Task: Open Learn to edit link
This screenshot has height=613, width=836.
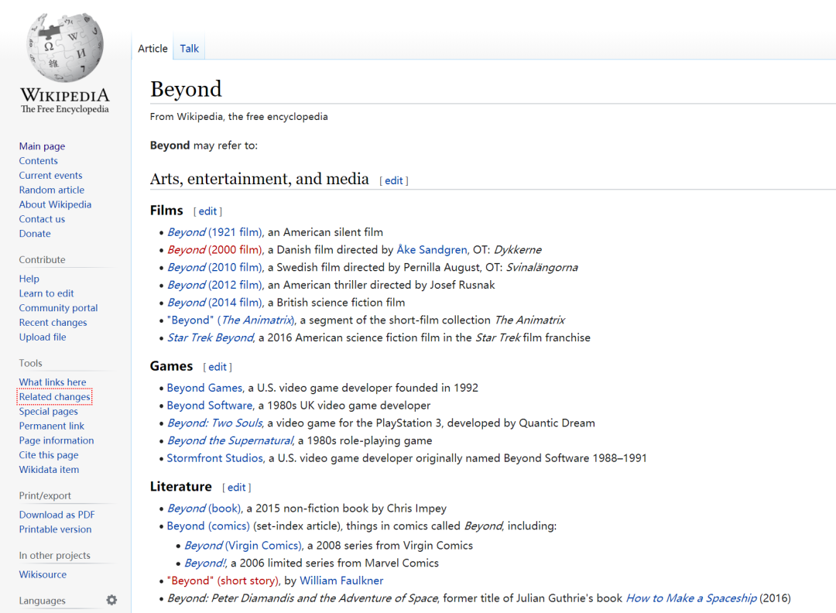Action: (46, 293)
